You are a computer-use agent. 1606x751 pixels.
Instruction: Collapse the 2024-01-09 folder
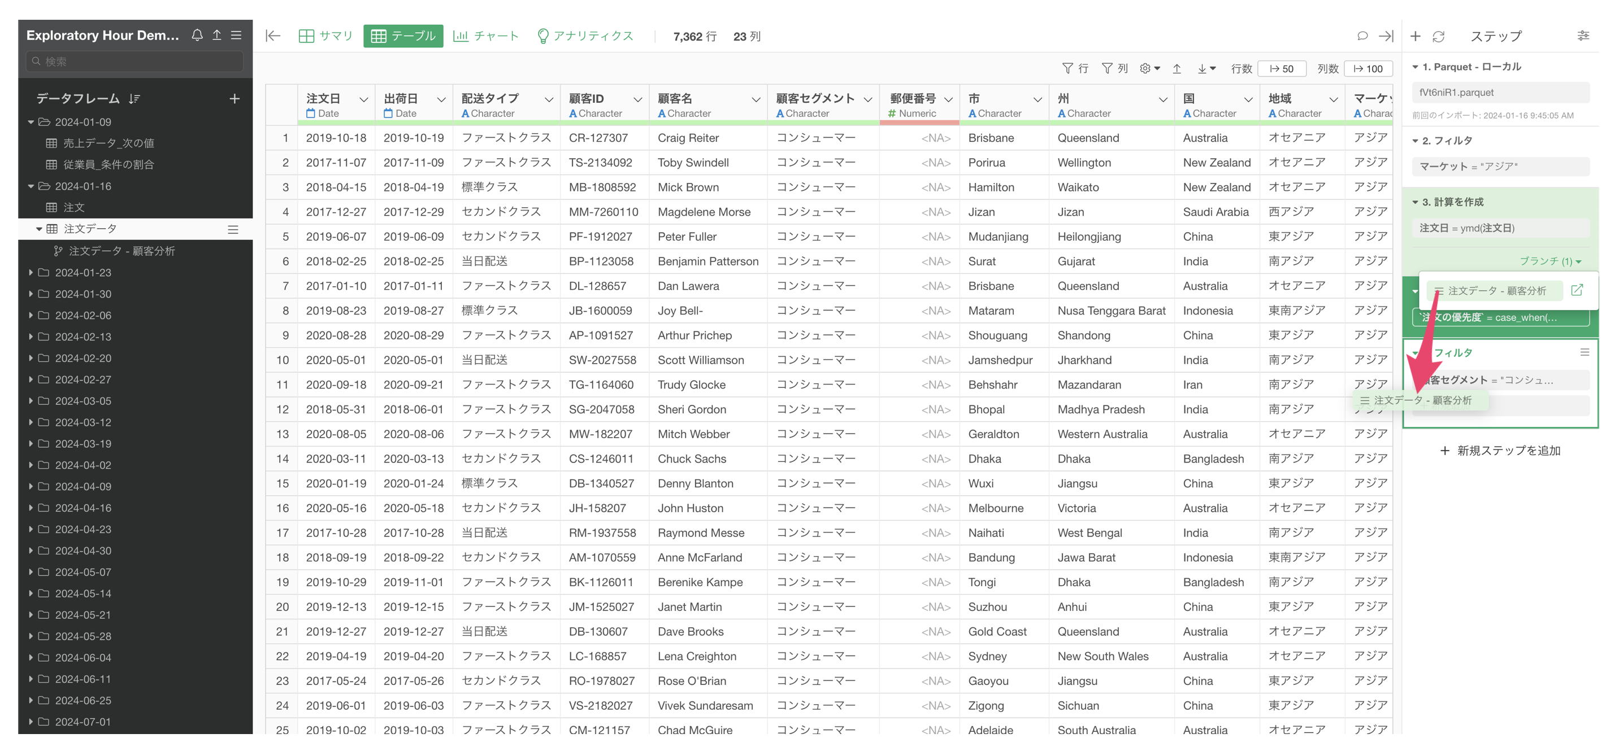(x=31, y=122)
